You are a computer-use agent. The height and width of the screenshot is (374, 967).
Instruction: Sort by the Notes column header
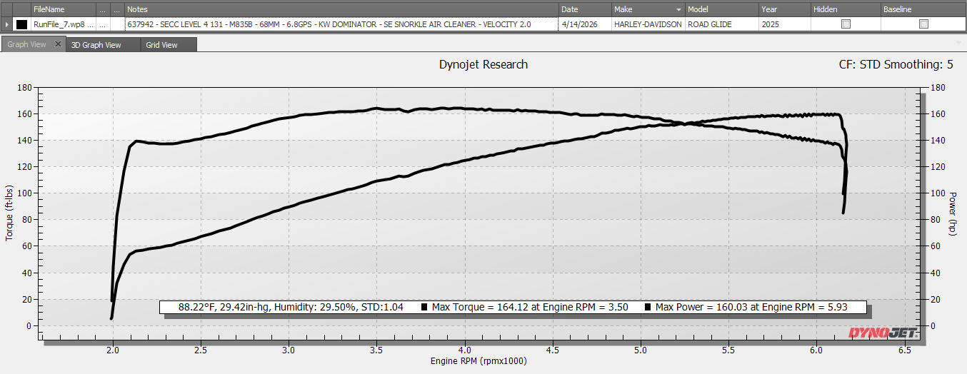point(342,10)
